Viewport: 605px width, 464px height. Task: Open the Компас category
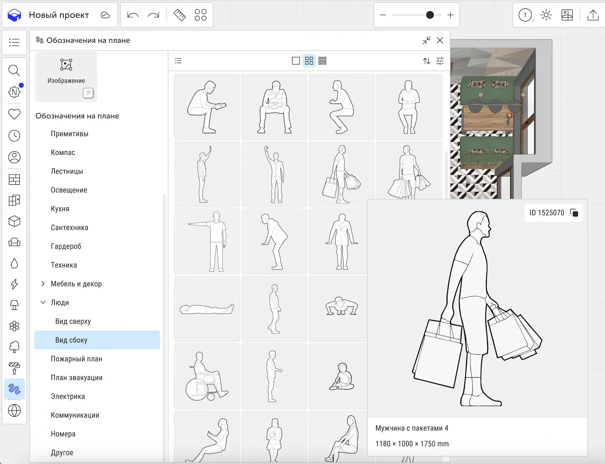(63, 152)
